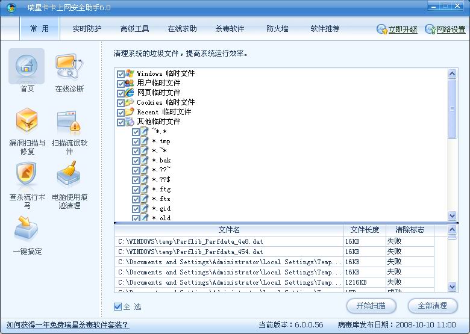The image size is (470, 334).
Task: Open the 网络设置 link
Action: pos(451,29)
